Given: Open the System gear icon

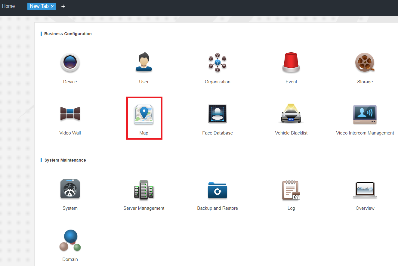Looking at the screenshot, I should click(70, 189).
